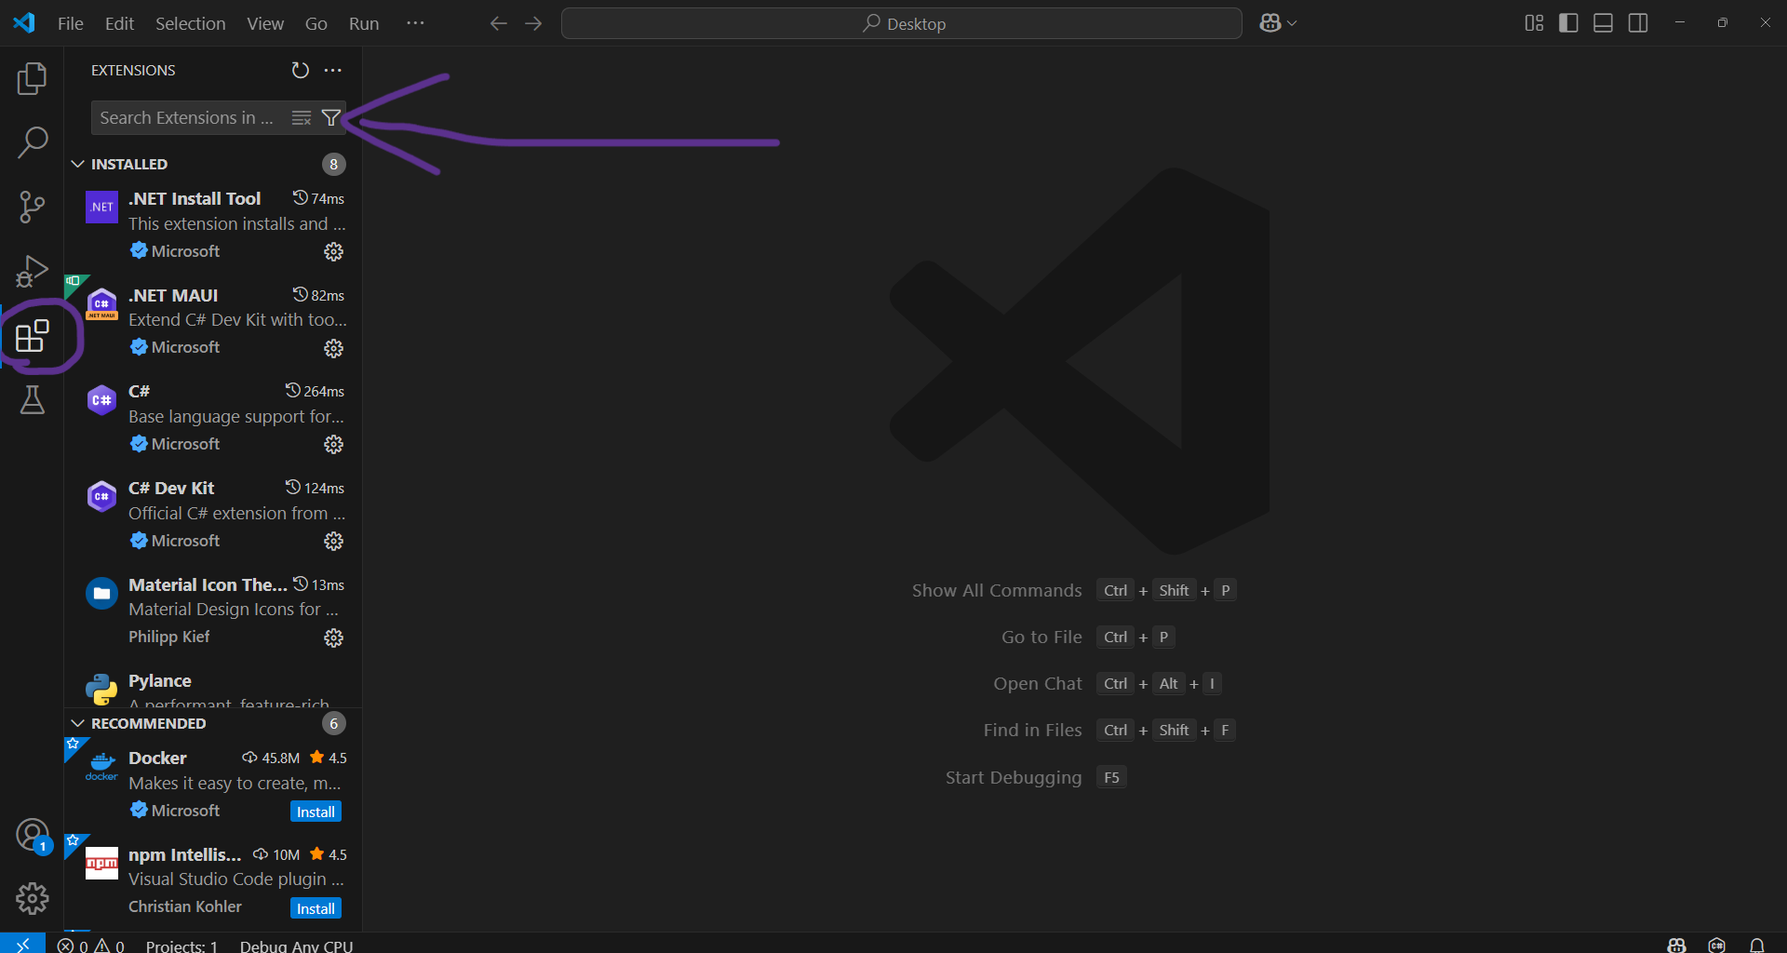This screenshot has width=1787, height=953.
Task: Go forward with the right arrow
Action: 533,23
